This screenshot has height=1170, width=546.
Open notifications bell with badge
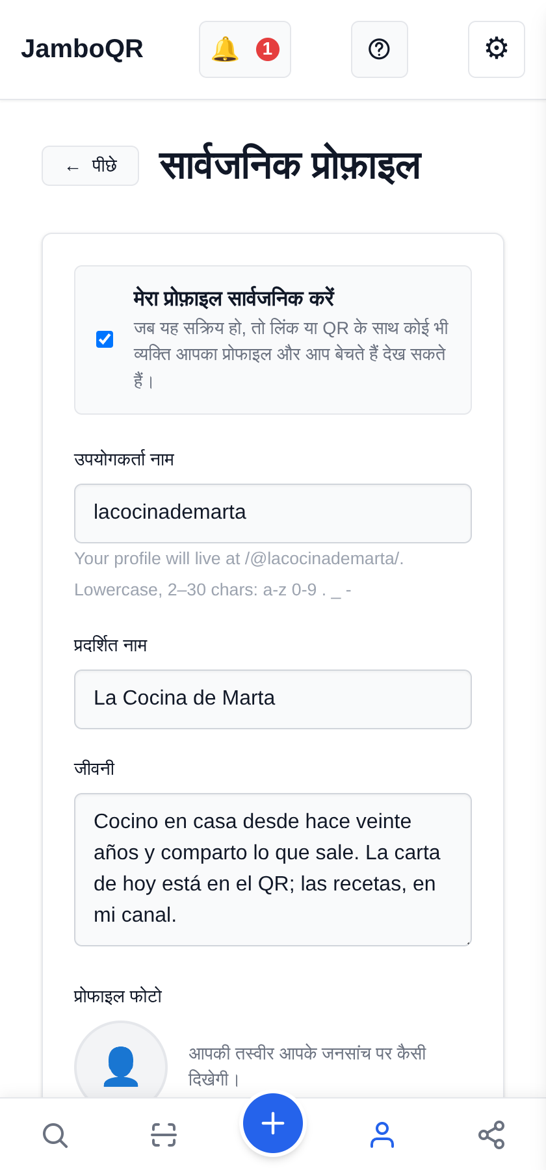click(244, 49)
